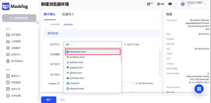The width and height of the screenshot is (211, 103).
Task: Open the CN language globe selector
Action: pyautogui.click(x=160, y=4)
